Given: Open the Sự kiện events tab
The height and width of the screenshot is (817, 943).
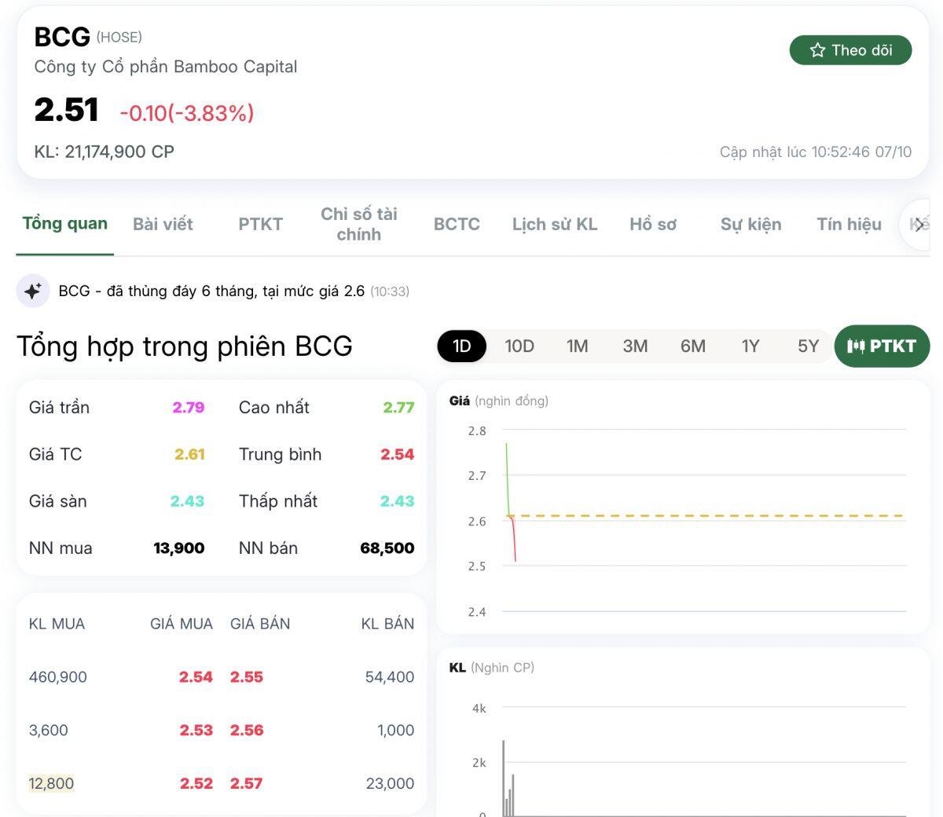Looking at the screenshot, I should (750, 224).
